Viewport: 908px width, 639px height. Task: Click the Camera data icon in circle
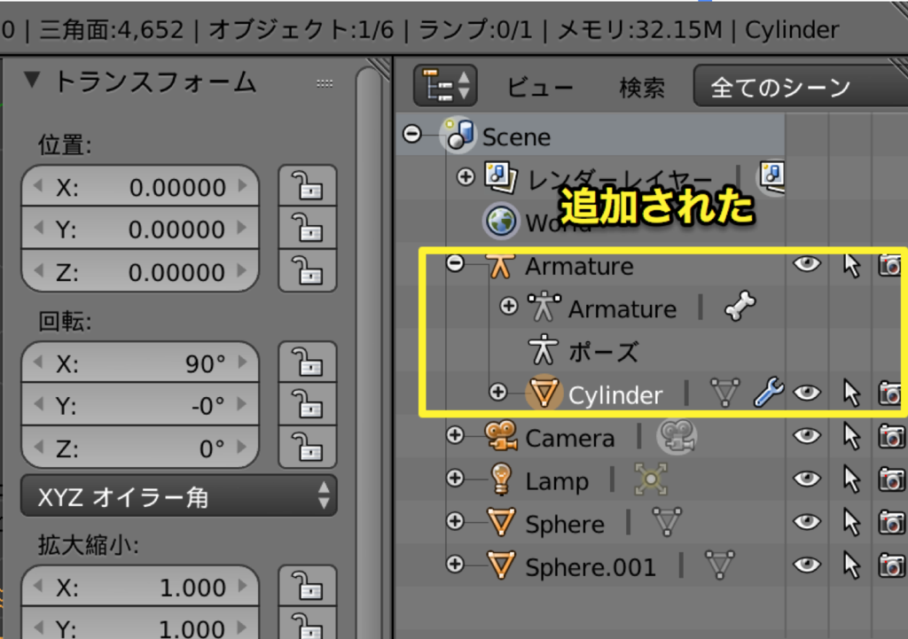click(677, 436)
